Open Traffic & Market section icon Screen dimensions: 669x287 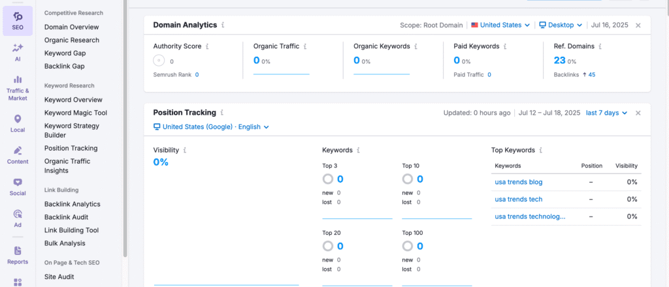coord(18,80)
